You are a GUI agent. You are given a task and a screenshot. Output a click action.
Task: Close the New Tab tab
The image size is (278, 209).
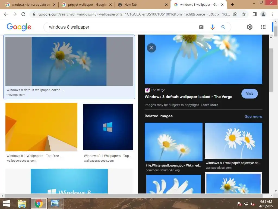166,5
